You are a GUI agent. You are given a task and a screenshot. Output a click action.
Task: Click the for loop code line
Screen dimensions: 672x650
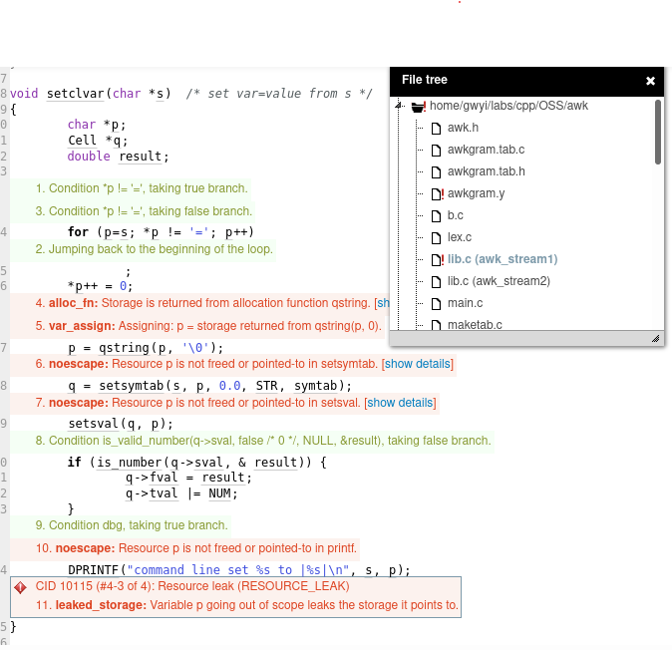click(x=162, y=232)
